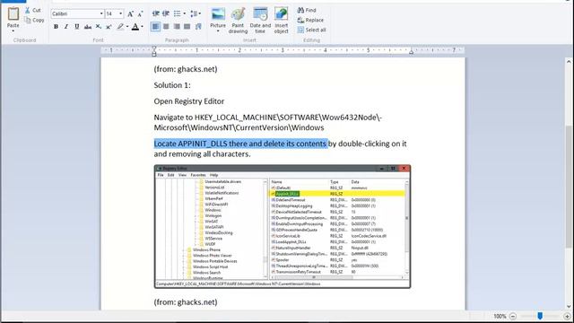574x323 pixels.
Task: Open the text color dropdown arrow
Action: coord(142,26)
